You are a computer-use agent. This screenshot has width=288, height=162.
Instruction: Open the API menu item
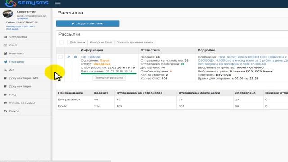(12, 70)
